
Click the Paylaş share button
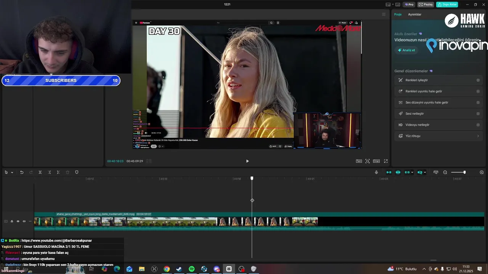tap(426, 5)
